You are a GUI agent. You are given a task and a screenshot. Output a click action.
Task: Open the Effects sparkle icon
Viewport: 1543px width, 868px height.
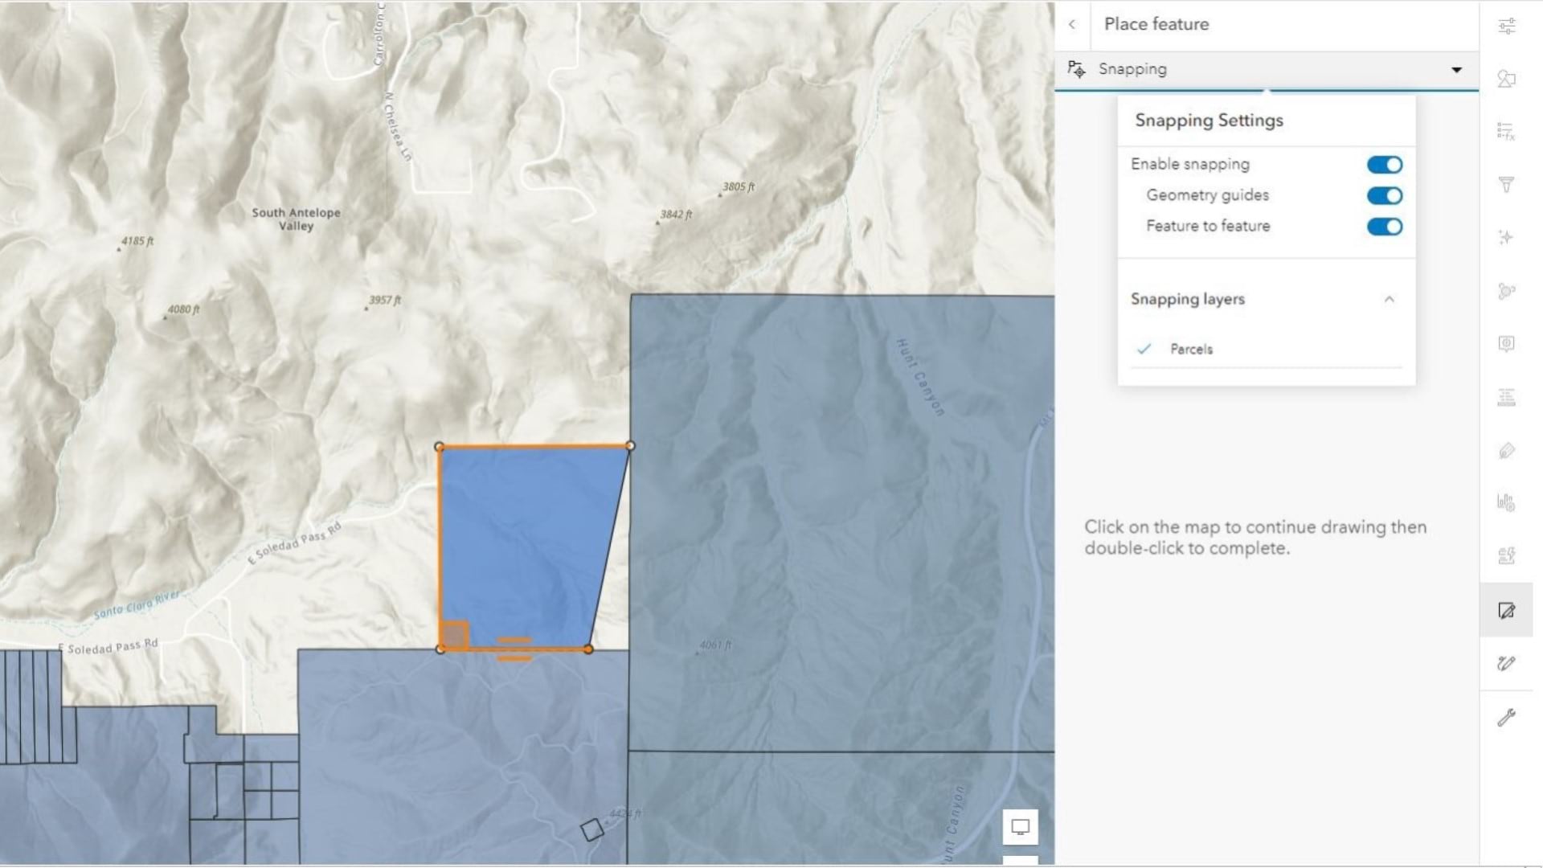tap(1507, 237)
